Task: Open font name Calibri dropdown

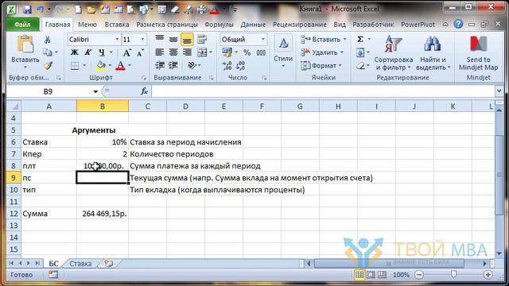Action: pos(117,39)
